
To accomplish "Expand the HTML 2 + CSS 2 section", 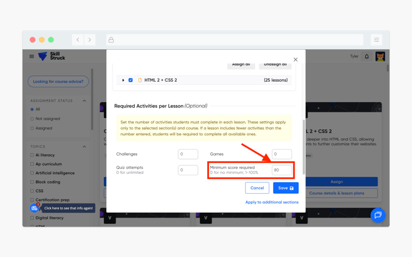I will point(123,80).
